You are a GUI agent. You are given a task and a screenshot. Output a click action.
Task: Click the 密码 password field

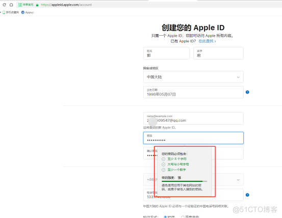coord(193,138)
